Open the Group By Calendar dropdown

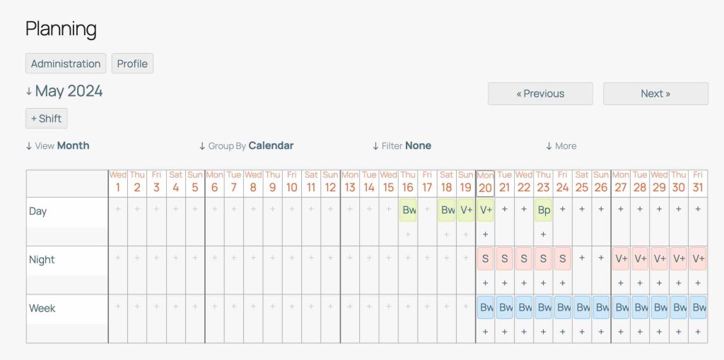pyautogui.click(x=246, y=146)
